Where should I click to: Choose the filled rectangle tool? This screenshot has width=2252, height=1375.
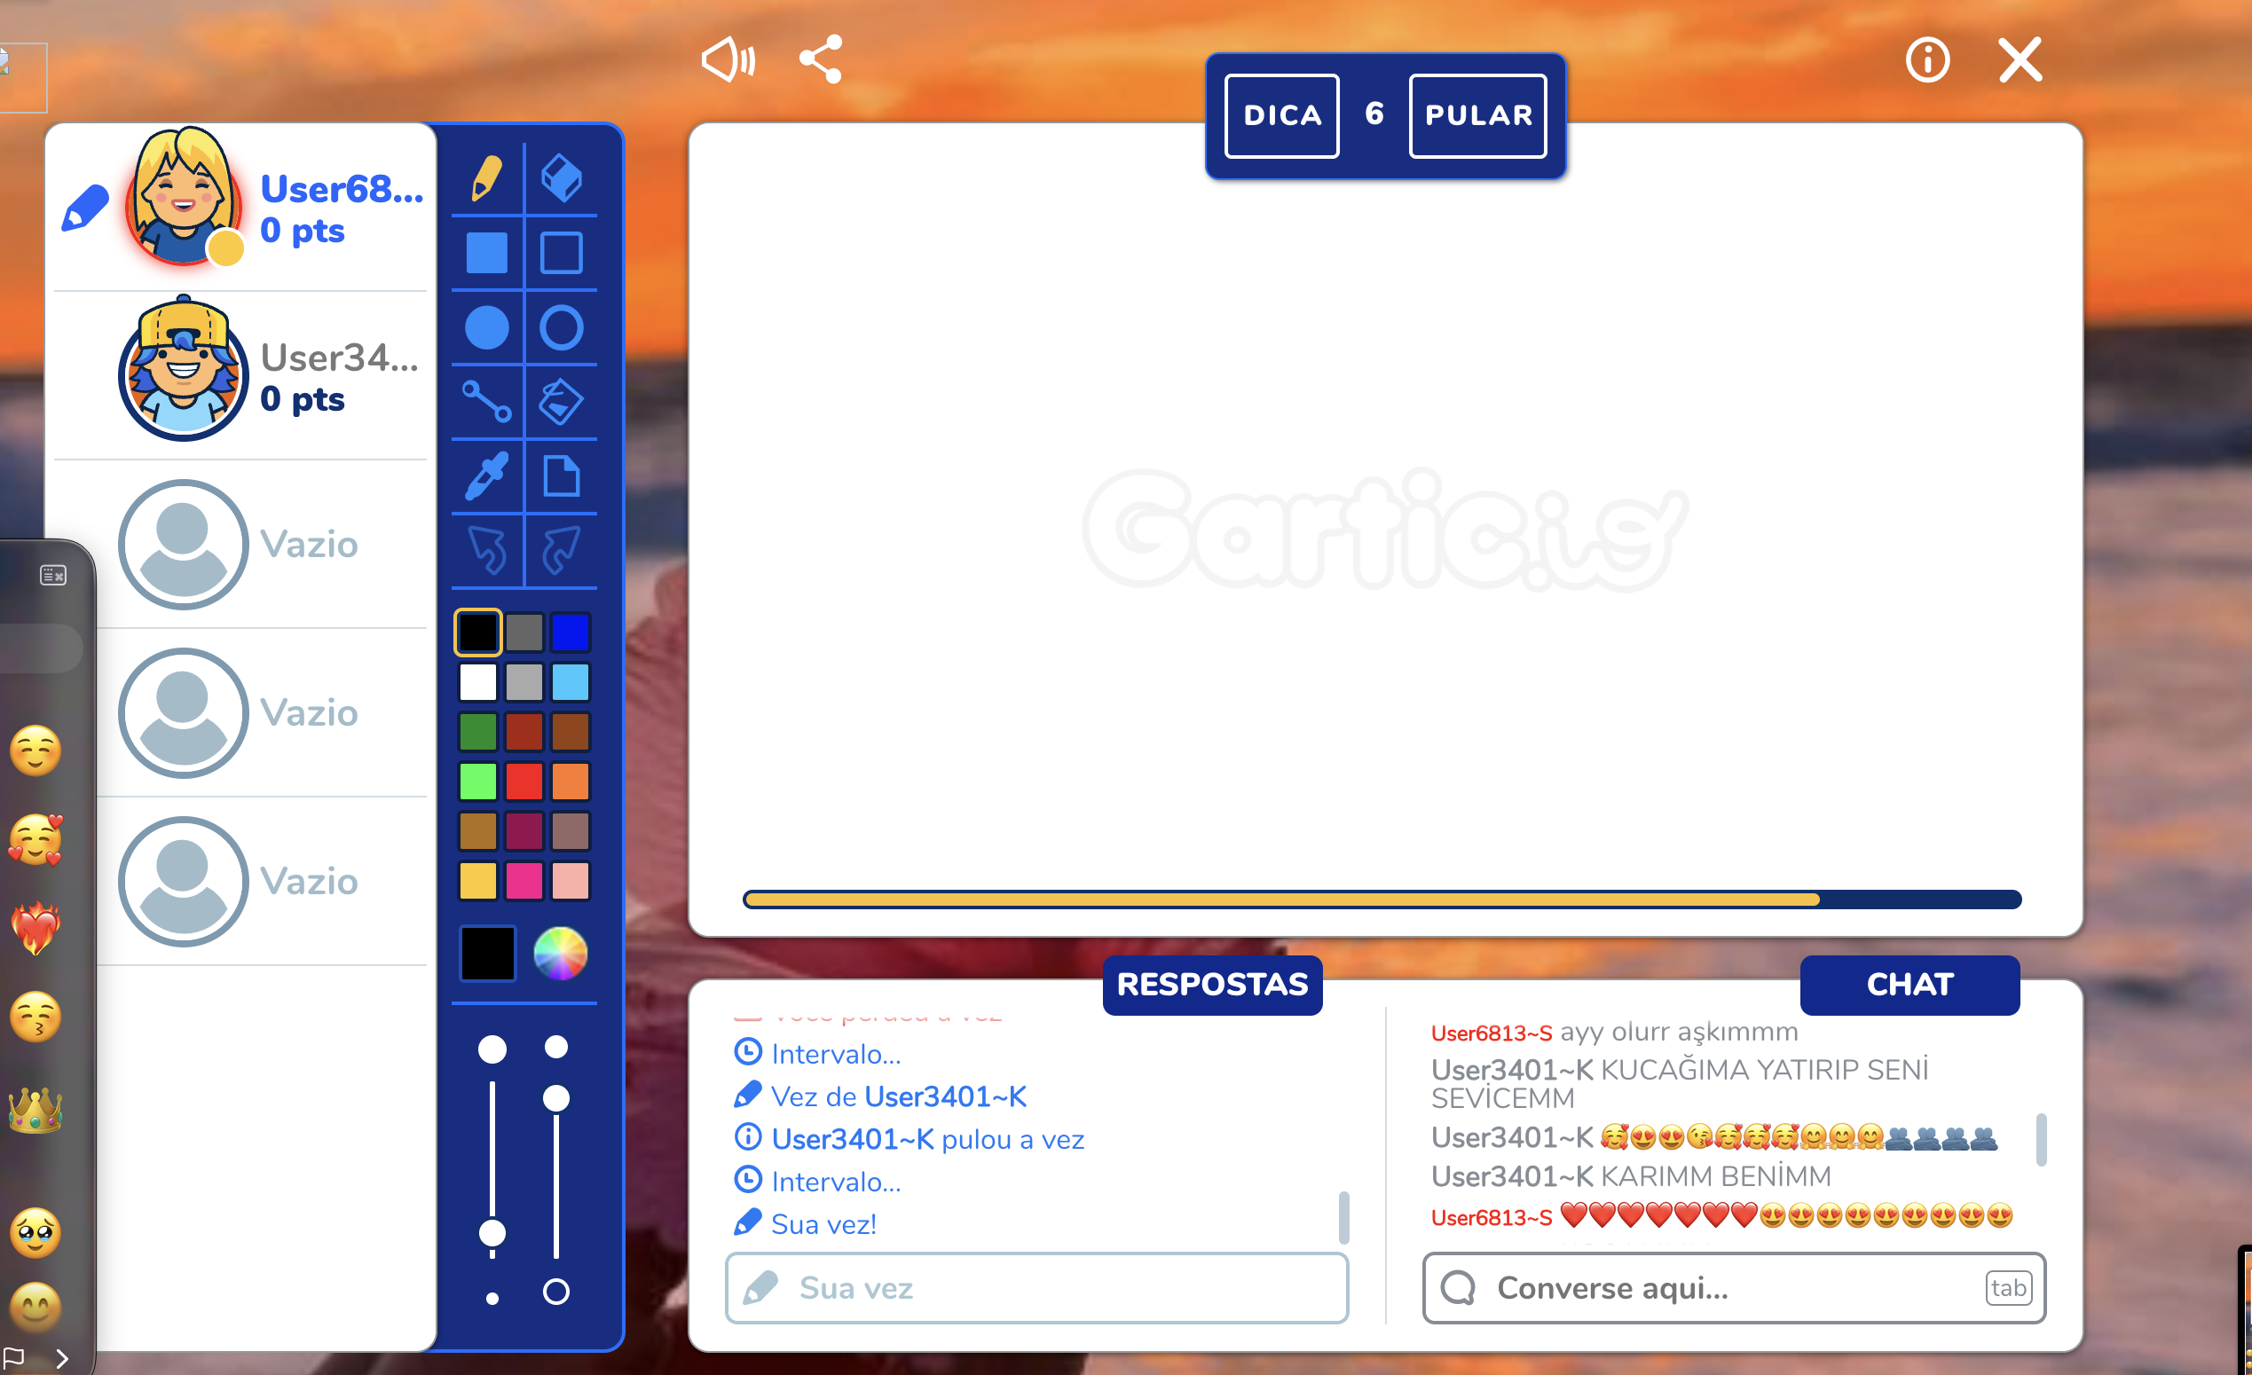(x=487, y=253)
